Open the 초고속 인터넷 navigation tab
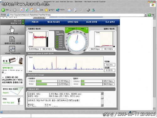The height and width of the screenshot is (118, 157). click(91, 22)
